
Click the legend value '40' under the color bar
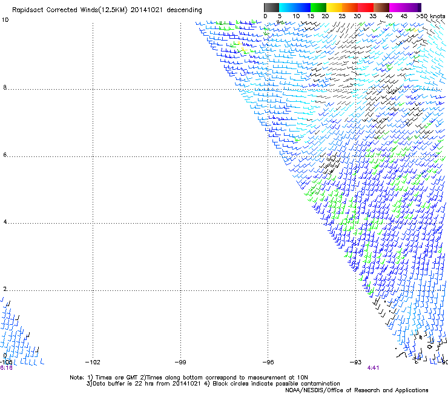coord(389,16)
